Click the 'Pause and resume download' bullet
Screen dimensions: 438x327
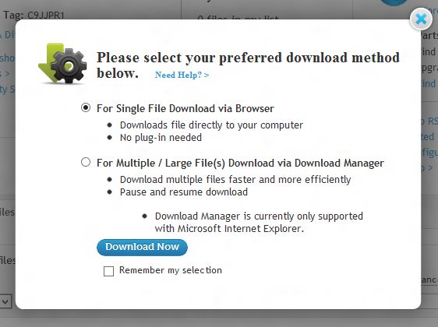pos(184,192)
